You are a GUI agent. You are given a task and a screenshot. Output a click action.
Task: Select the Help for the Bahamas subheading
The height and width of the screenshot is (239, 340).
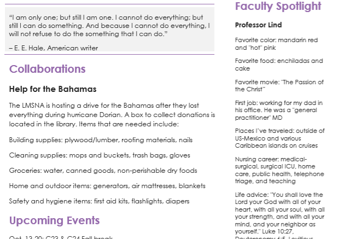[x=52, y=89]
